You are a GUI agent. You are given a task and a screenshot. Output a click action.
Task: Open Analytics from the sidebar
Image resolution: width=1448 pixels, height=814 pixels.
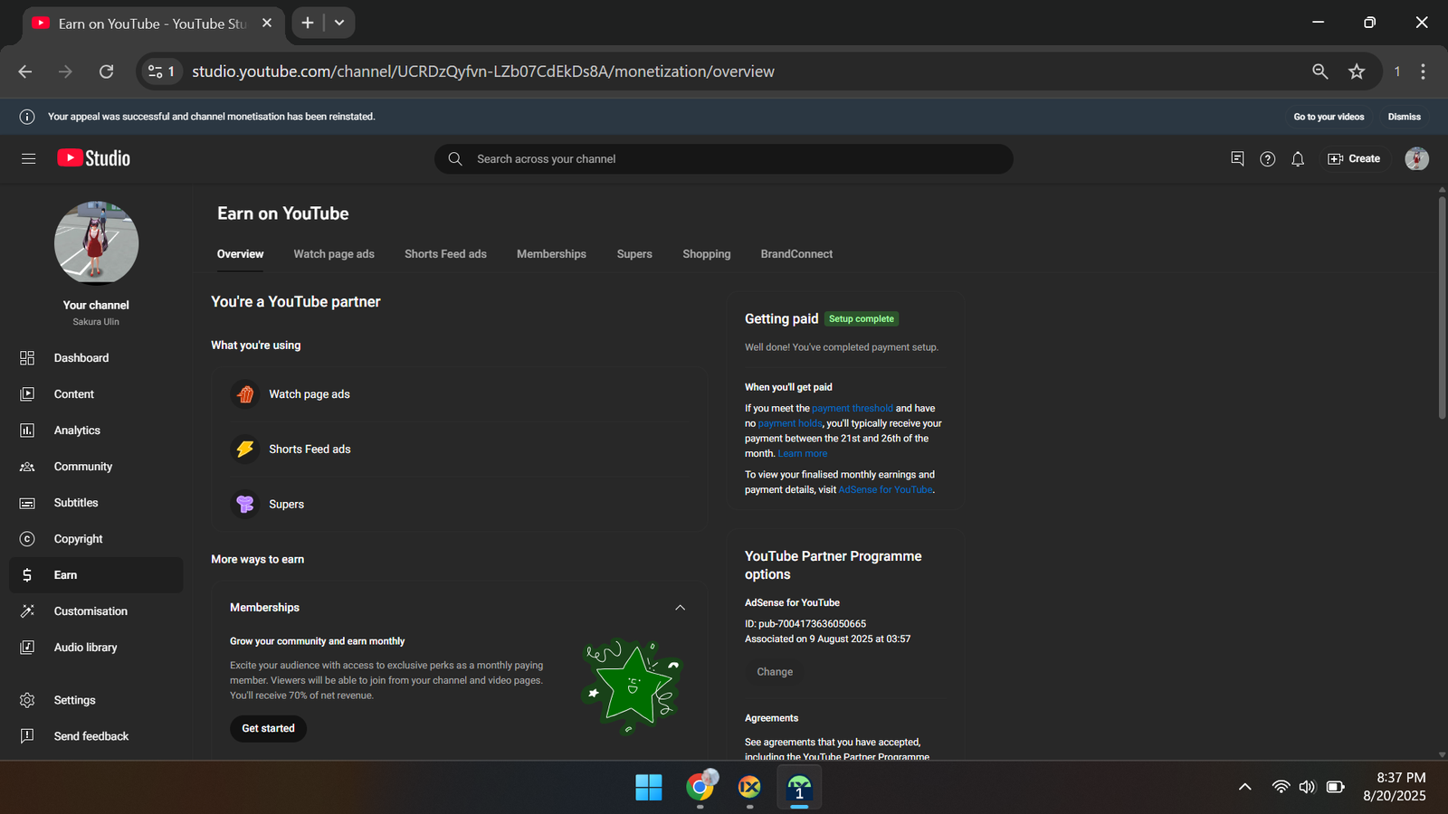pyautogui.click(x=96, y=431)
